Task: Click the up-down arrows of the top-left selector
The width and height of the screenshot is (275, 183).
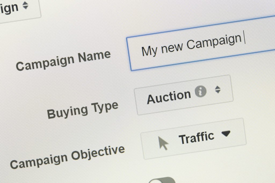Action: pos(26,5)
